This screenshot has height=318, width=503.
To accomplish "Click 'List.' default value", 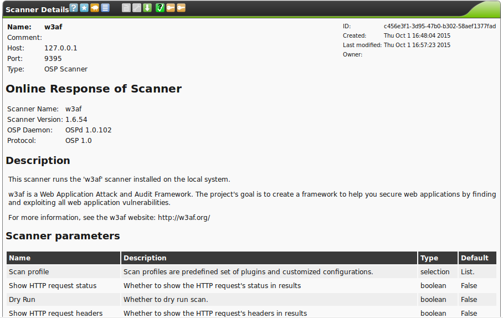I will click(468, 272).
